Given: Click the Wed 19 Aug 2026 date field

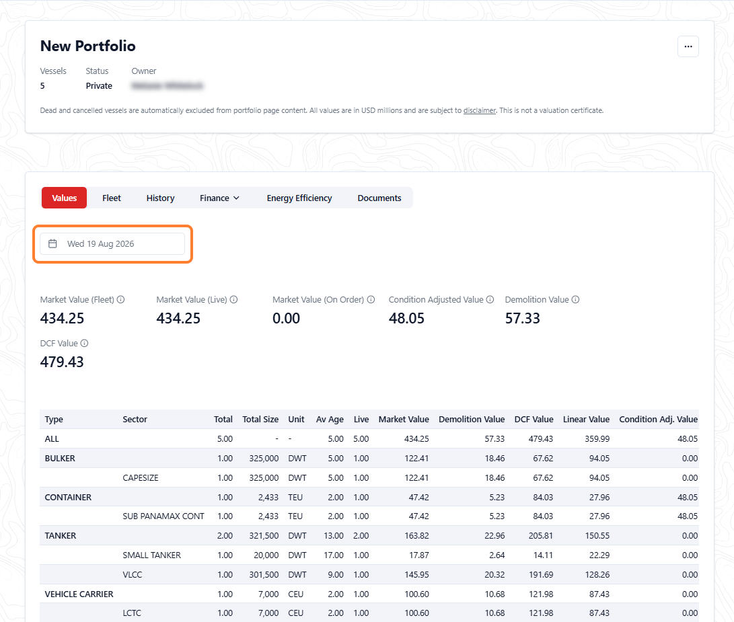Looking at the screenshot, I should point(112,244).
